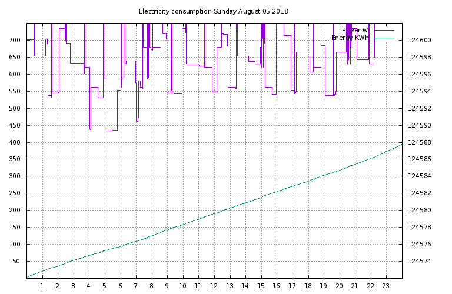
Task: Click left axis value 250
Action: [x=15, y=193]
